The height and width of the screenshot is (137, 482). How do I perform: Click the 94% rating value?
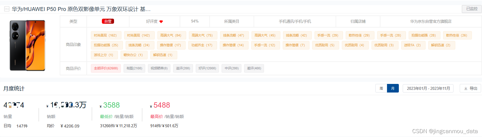(x=195, y=21)
